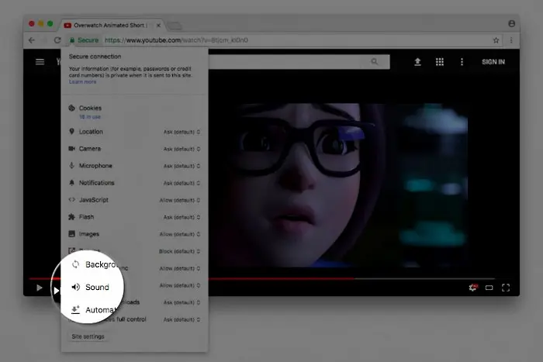Click the Flash puzzle piece icon
Viewport: 543px width, 362px height.
pyautogui.click(x=71, y=216)
